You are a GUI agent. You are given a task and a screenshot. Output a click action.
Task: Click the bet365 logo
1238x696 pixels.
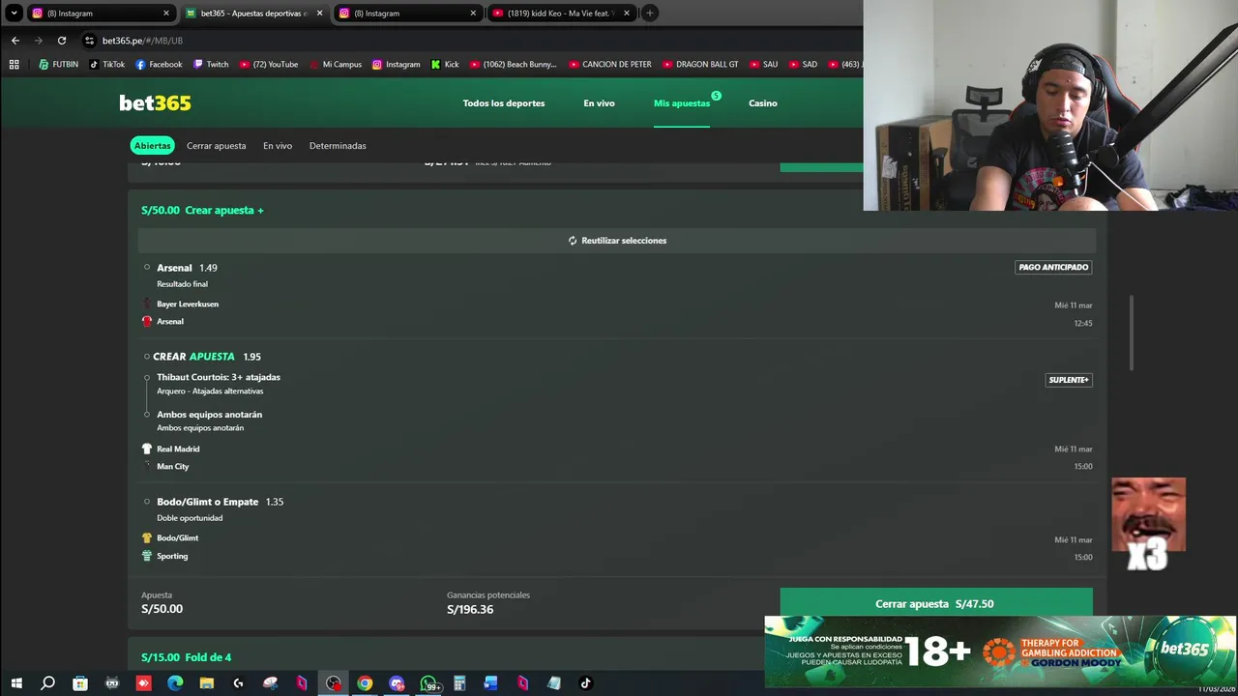coord(155,103)
